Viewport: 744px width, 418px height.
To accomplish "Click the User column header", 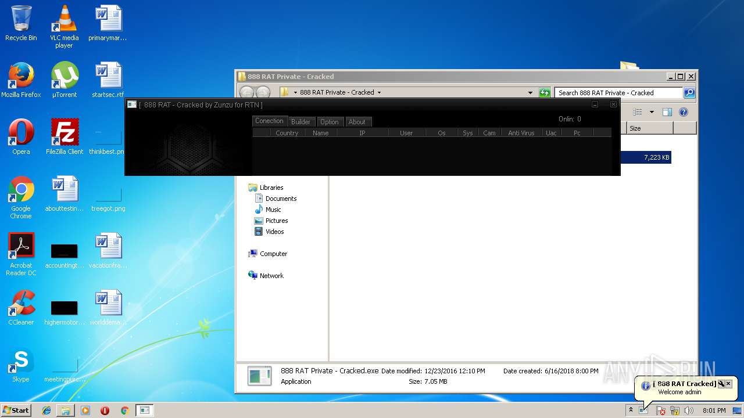I will 406,133.
